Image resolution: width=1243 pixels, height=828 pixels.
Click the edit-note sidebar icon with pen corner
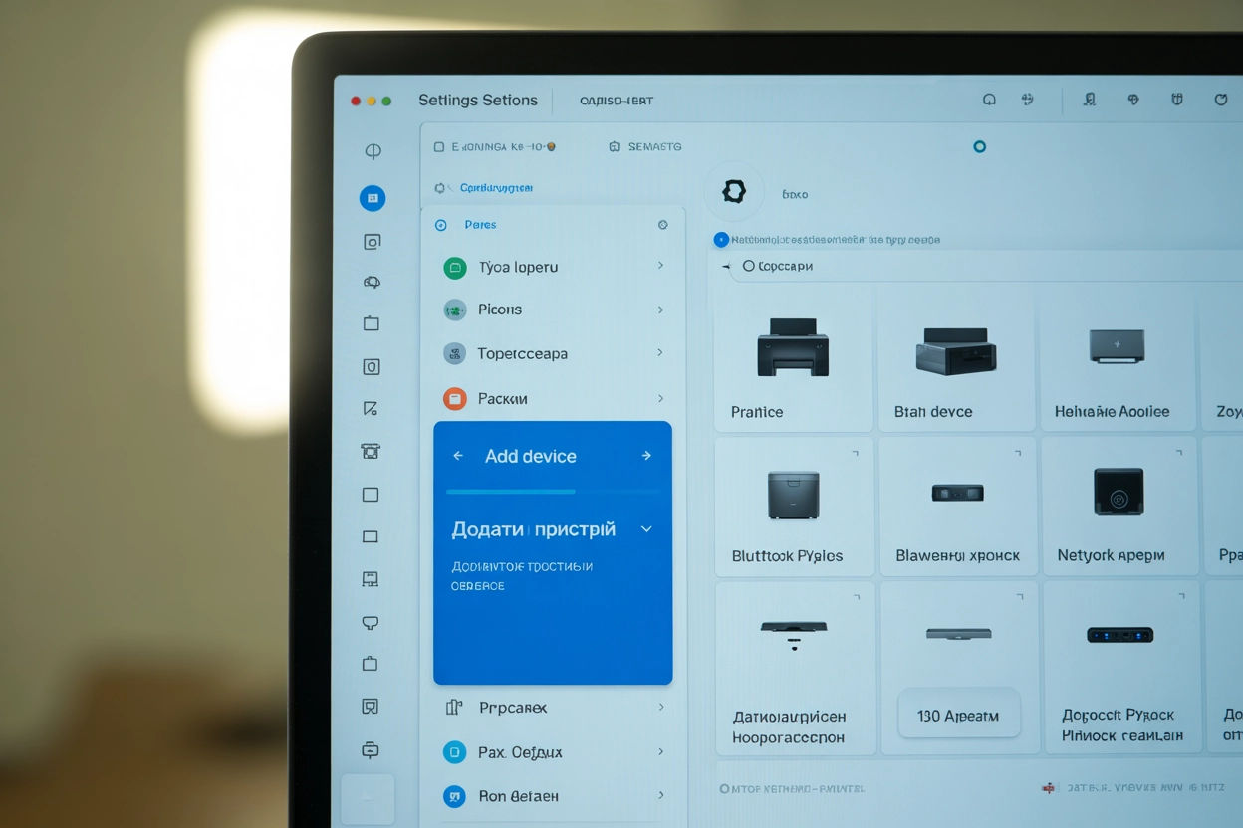tap(371, 408)
